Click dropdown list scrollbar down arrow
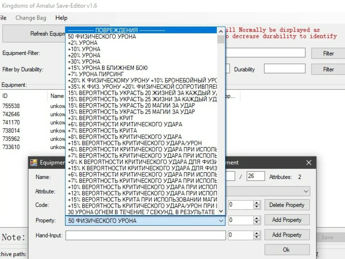The width and height of the screenshot is (345, 259). (x=221, y=211)
